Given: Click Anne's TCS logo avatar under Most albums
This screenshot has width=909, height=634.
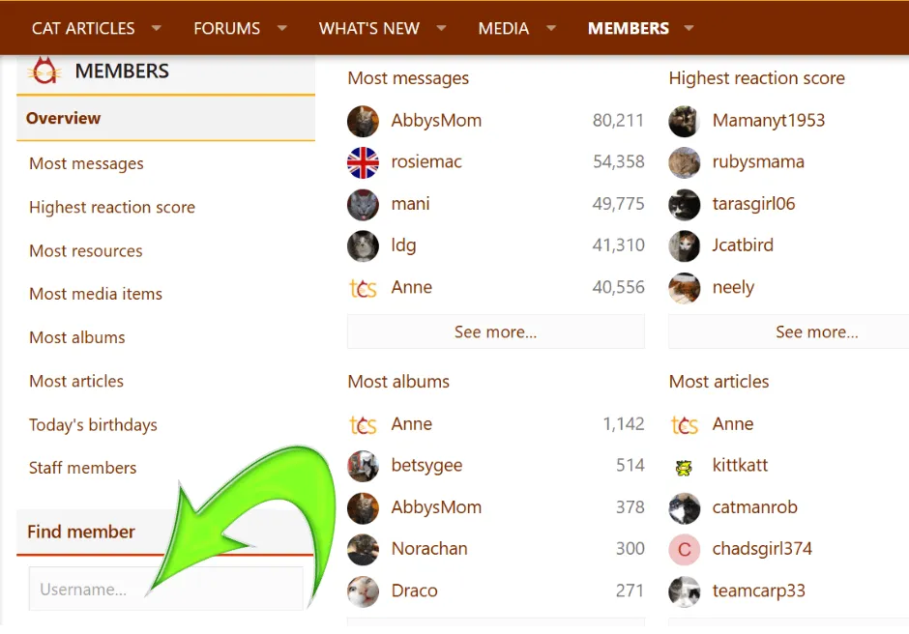Looking at the screenshot, I should 363,424.
